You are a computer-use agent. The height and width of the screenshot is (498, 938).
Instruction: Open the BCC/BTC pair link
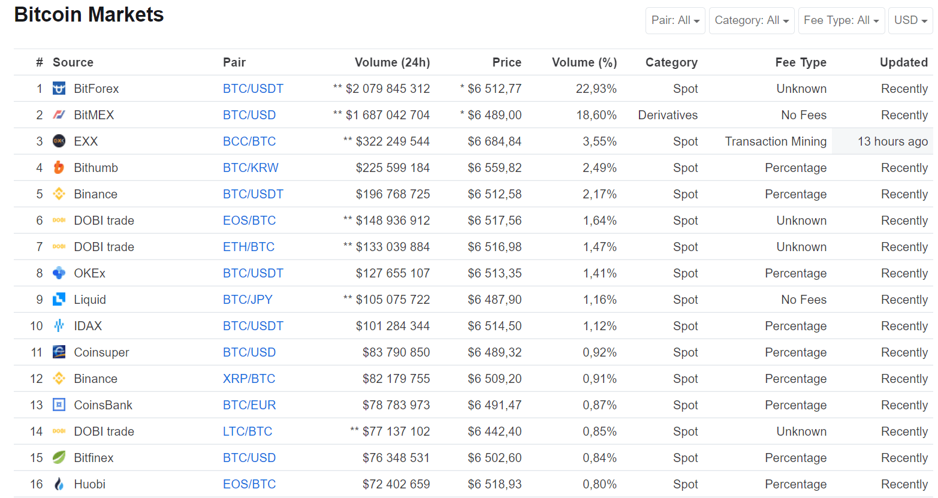point(249,141)
